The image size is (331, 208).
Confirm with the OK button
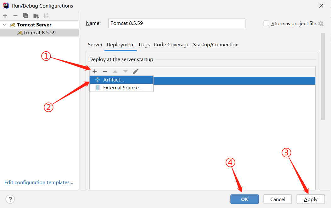pyautogui.click(x=244, y=199)
